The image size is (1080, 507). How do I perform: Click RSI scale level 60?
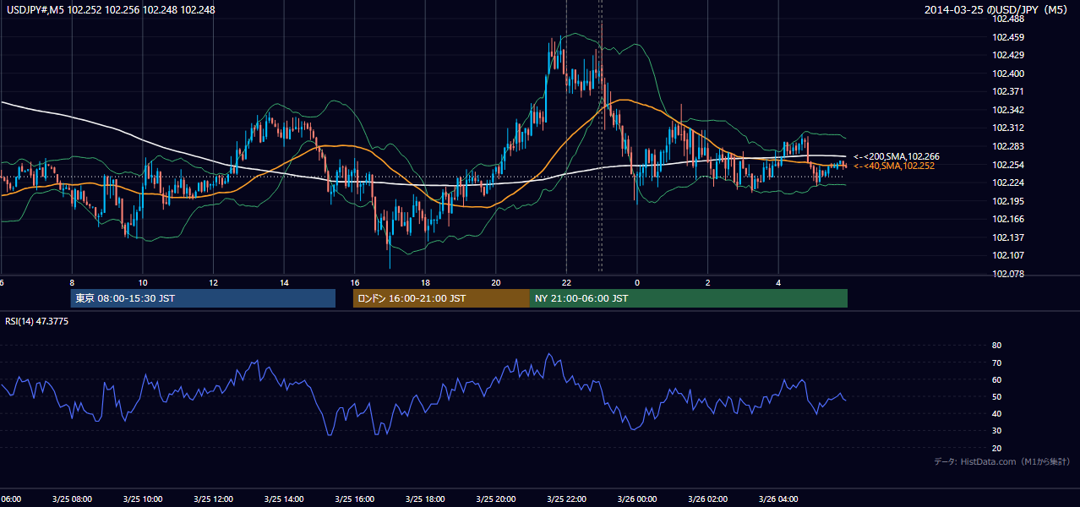(x=996, y=379)
